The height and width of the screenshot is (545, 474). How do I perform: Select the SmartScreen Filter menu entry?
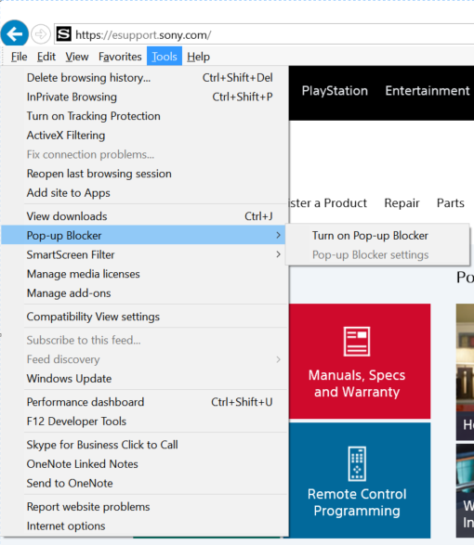[x=144, y=254]
